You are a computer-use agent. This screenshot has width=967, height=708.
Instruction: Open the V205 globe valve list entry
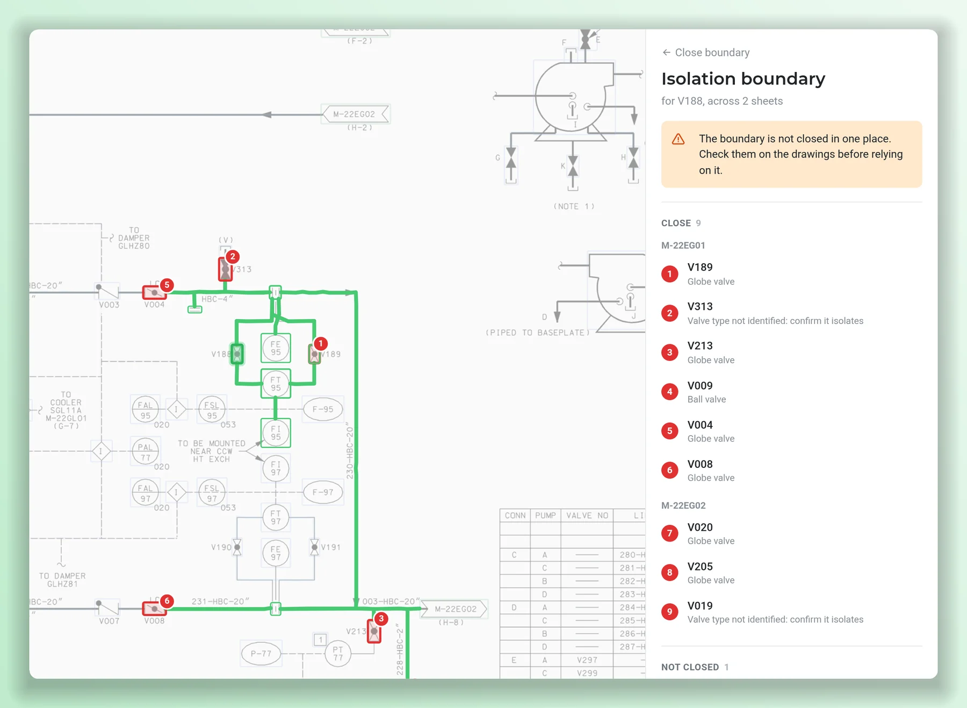click(791, 573)
